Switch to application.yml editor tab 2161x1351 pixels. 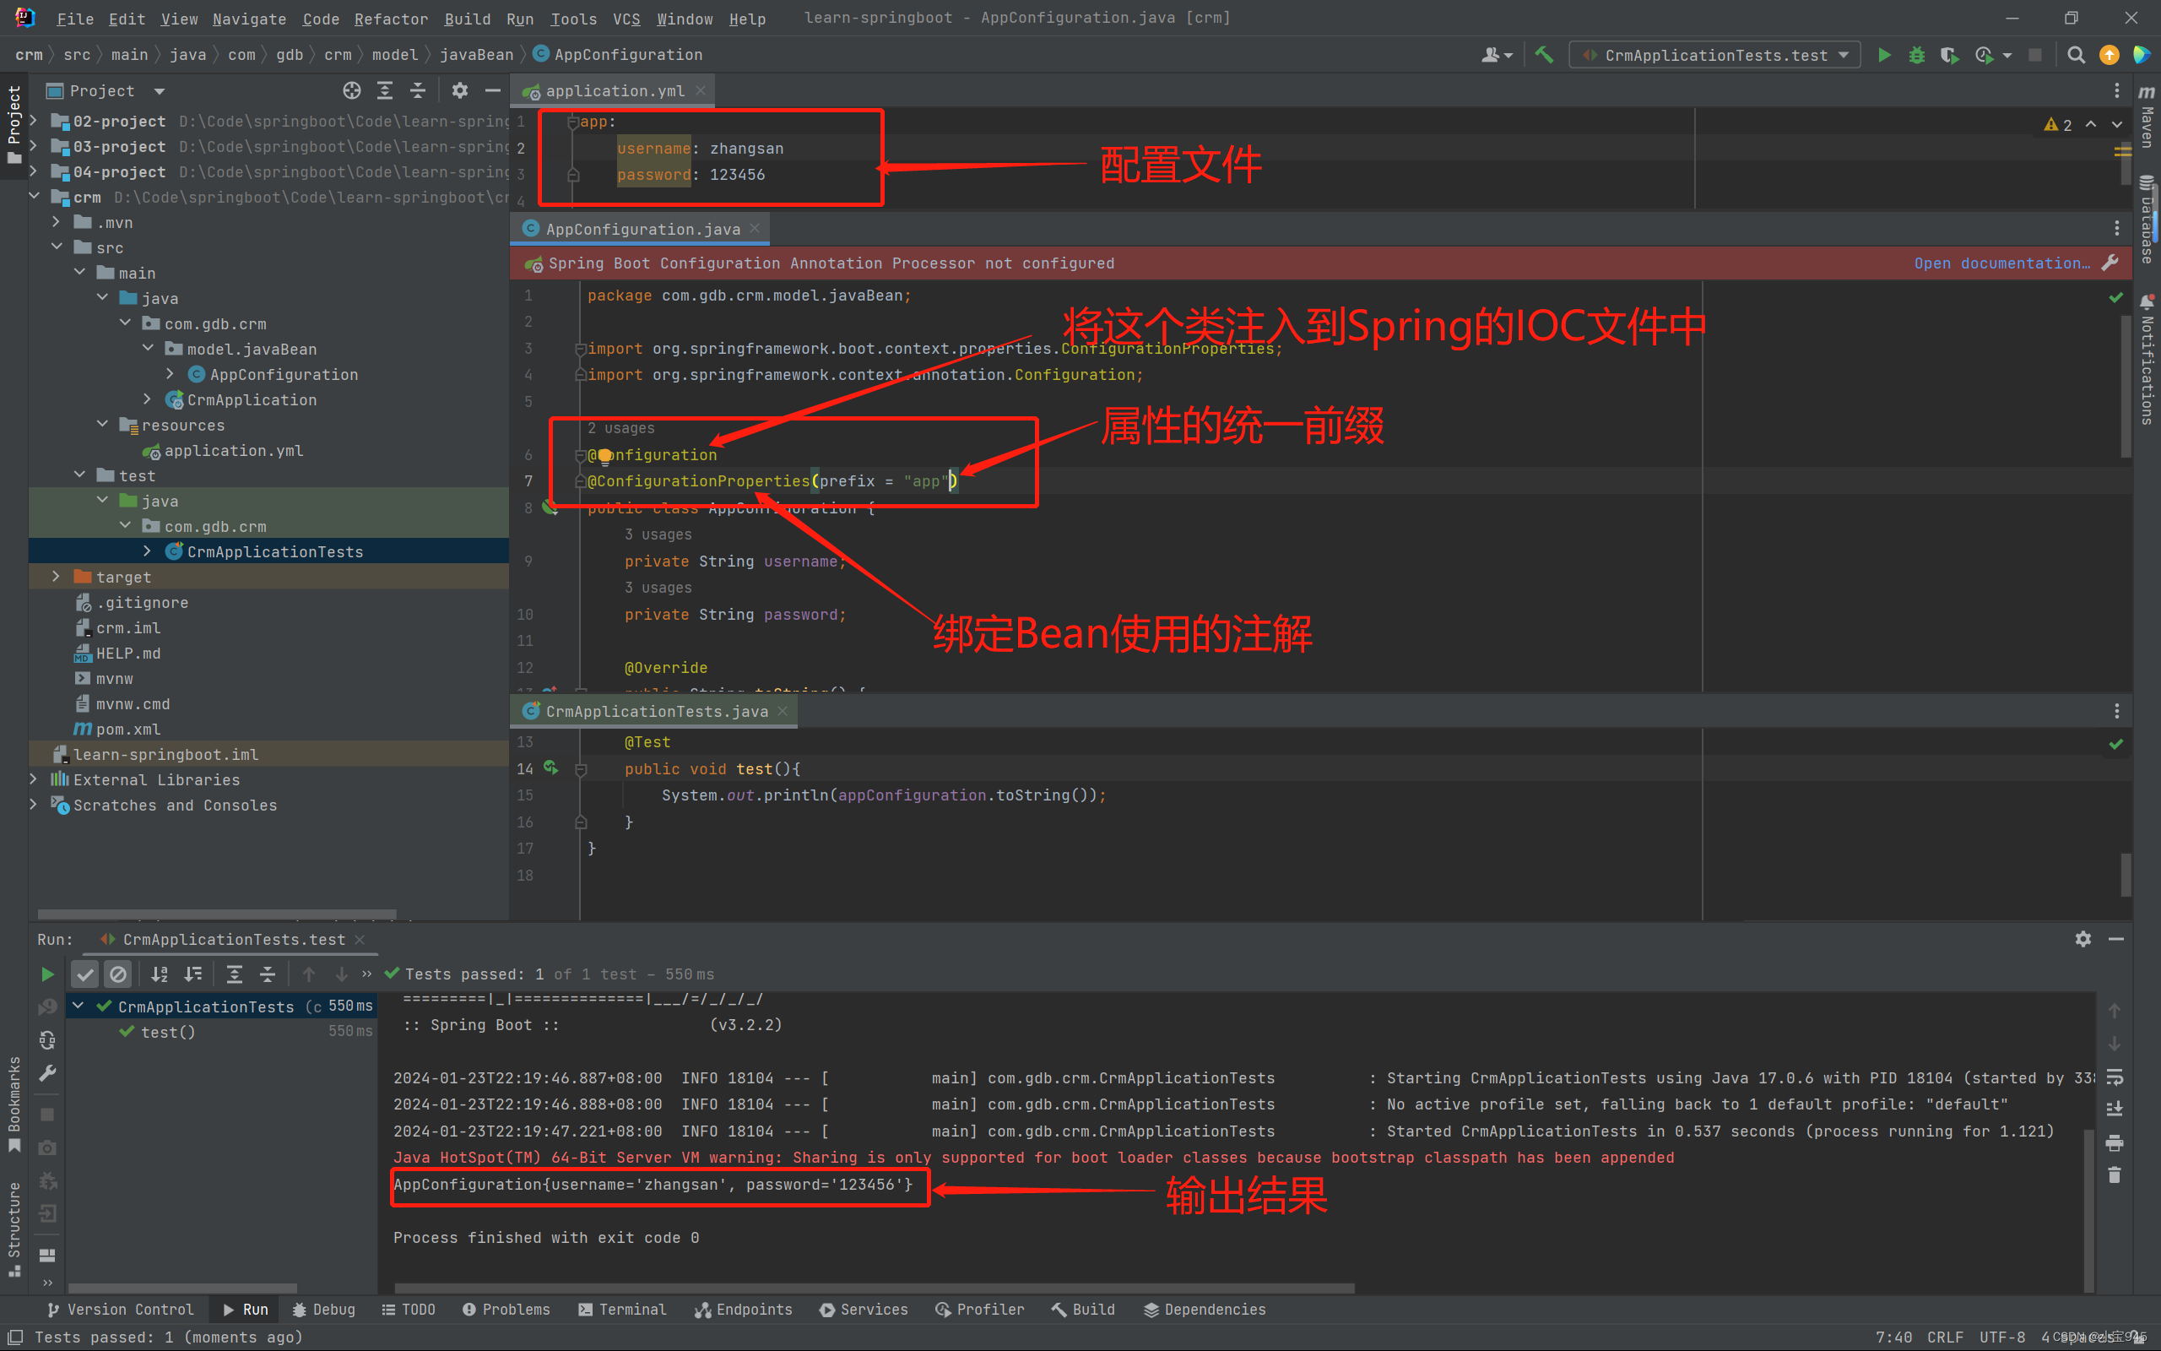615,90
